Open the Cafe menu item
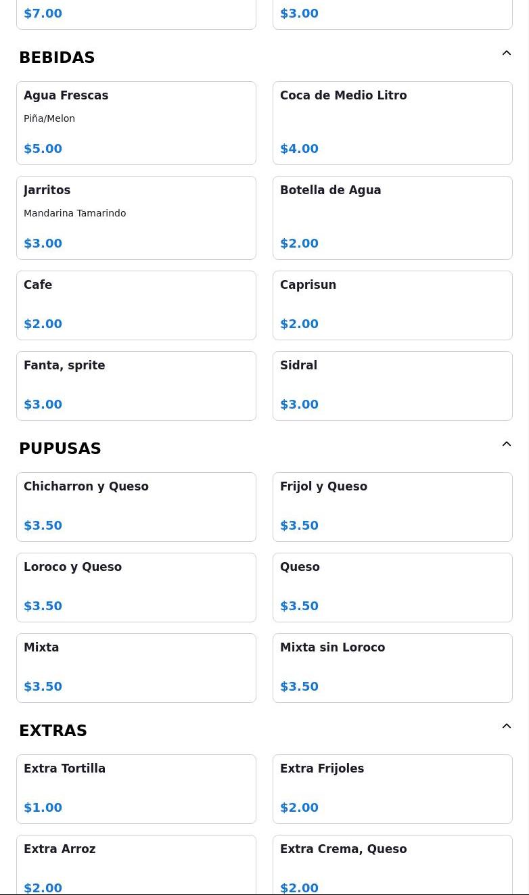The width and height of the screenshot is (529, 895). [x=136, y=306]
